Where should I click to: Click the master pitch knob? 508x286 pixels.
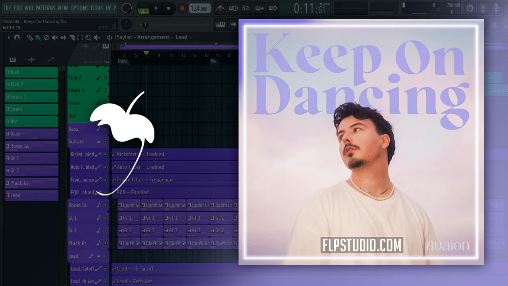tap(127, 24)
